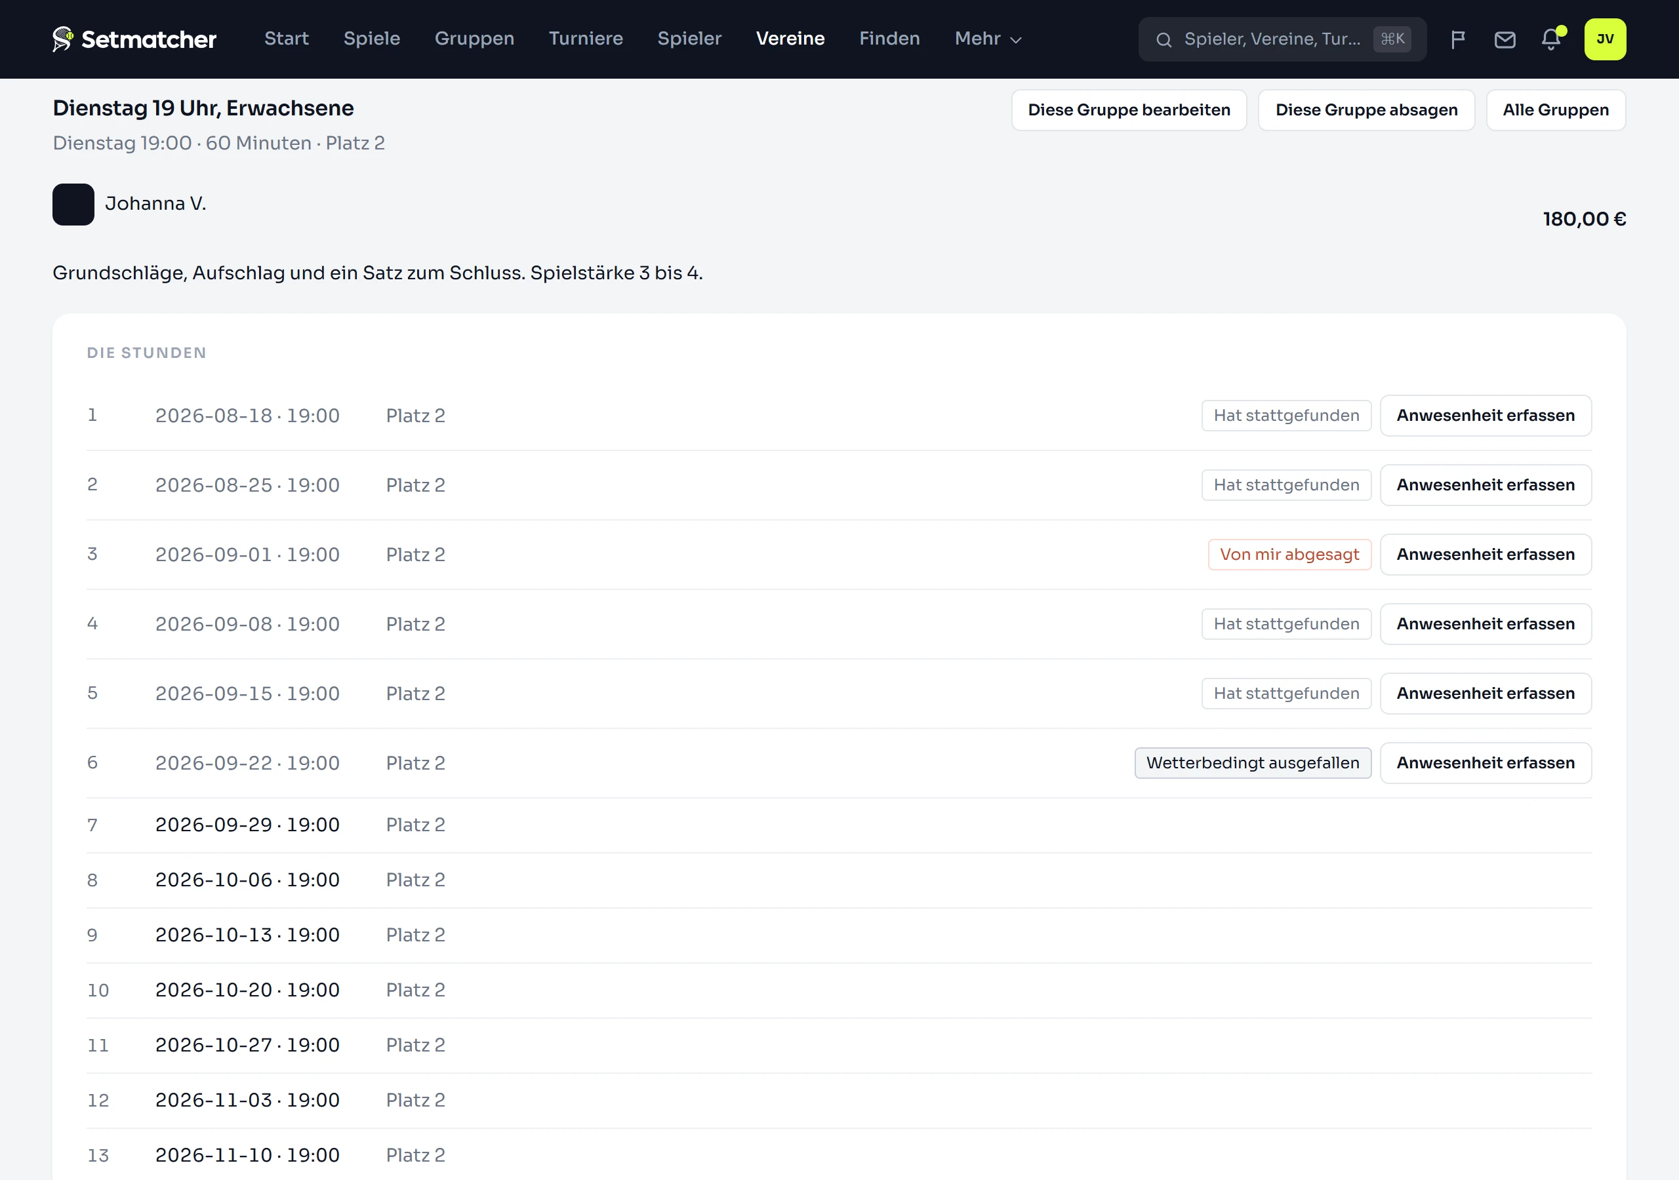Click Hat stattgefunden badge for 2026-08-25
The height and width of the screenshot is (1180, 1679).
[x=1286, y=486]
